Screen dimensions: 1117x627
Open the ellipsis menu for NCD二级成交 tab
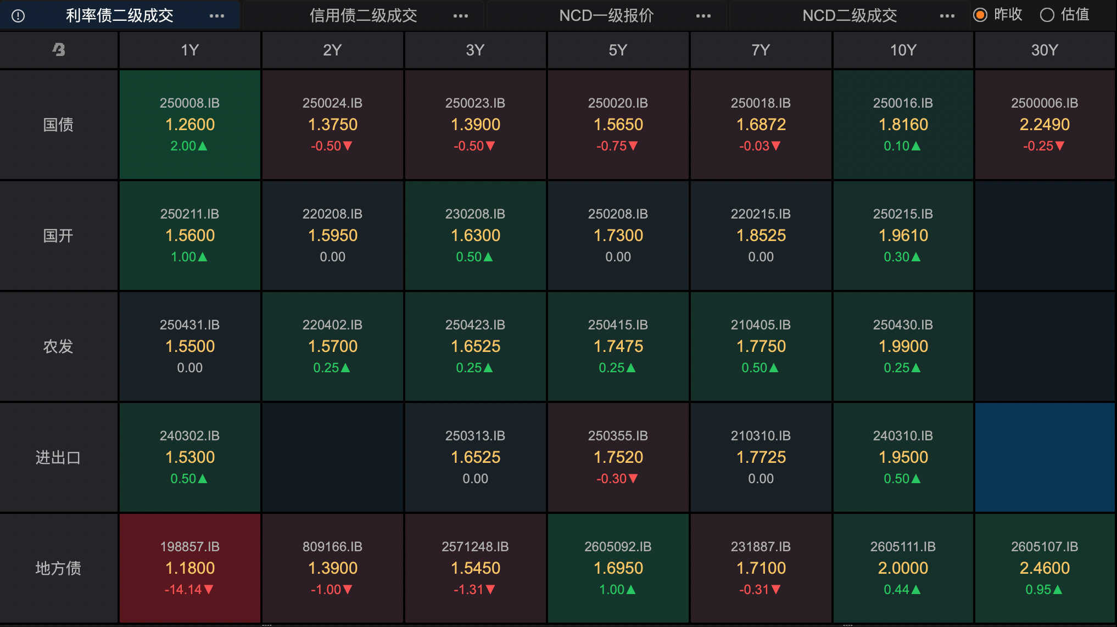[x=947, y=16]
